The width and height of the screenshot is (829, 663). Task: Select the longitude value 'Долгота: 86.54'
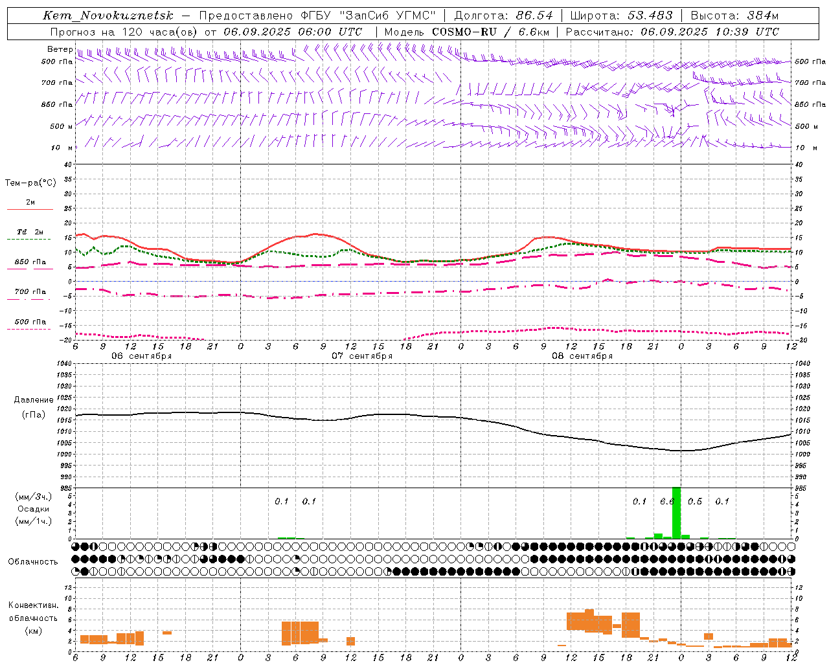pyautogui.click(x=504, y=16)
